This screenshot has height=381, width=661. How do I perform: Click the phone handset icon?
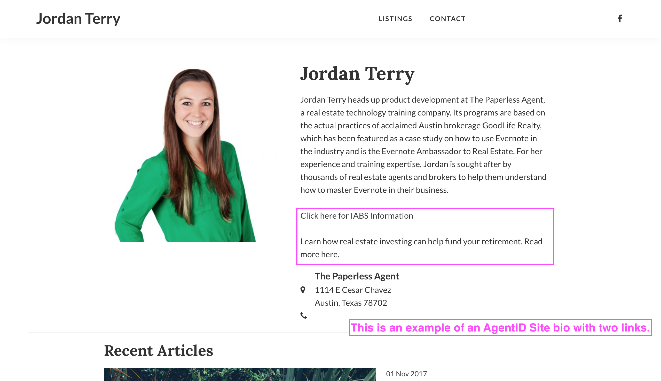pos(303,316)
